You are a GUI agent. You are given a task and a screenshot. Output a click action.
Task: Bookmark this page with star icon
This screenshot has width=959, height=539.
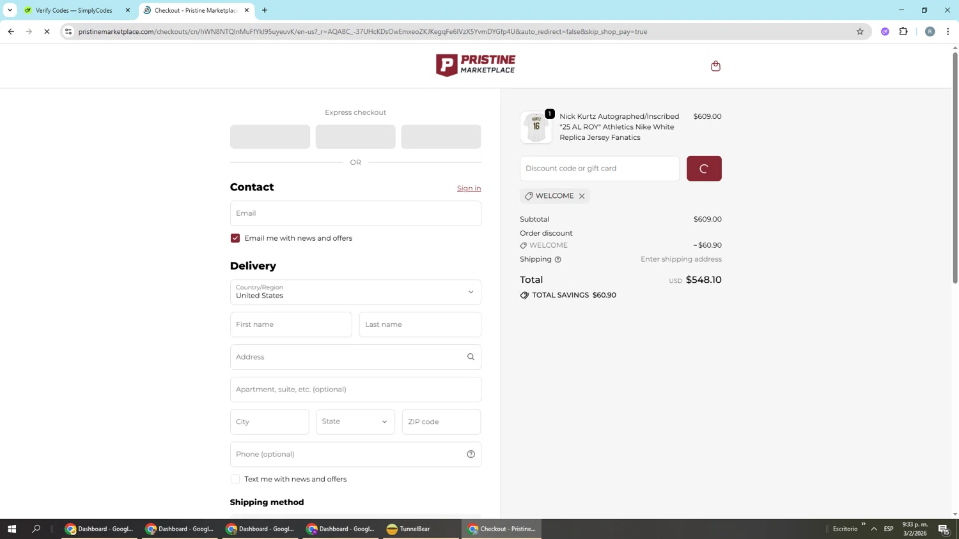(860, 31)
